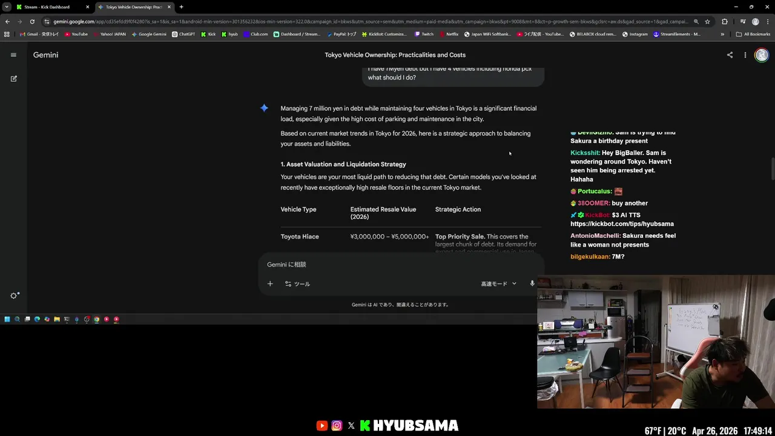Click heading '1. Asset Valuation and Liquidation Strategy'
The height and width of the screenshot is (436, 775).
click(x=343, y=164)
